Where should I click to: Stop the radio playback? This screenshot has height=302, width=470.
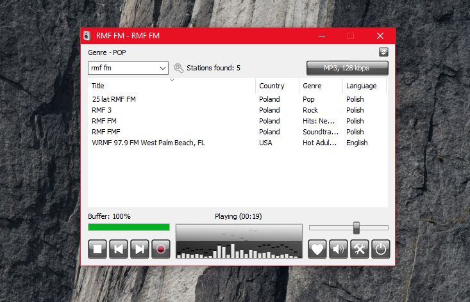[x=97, y=250]
